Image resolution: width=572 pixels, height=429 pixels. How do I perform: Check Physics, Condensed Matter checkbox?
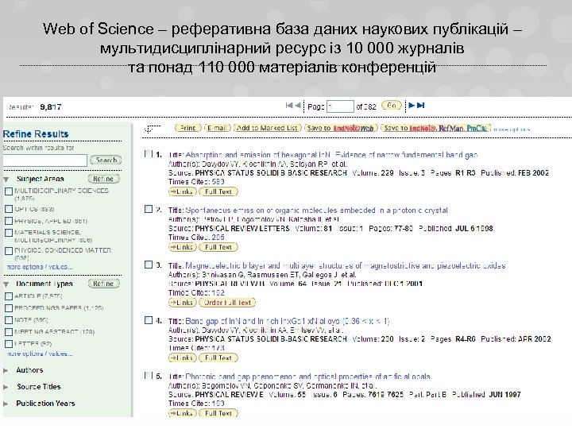[9, 251]
